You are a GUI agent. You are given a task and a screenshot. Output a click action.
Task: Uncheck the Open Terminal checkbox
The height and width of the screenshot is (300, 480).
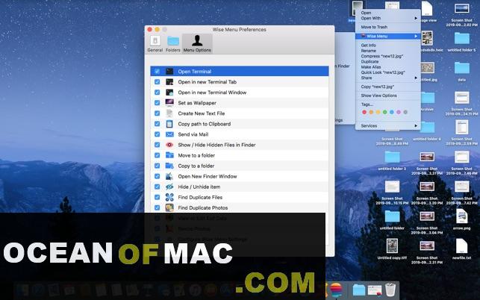tap(157, 72)
